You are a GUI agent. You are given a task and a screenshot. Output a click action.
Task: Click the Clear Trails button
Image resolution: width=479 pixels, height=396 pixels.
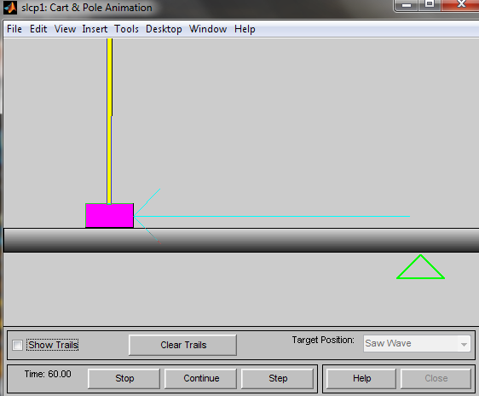click(182, 345)
